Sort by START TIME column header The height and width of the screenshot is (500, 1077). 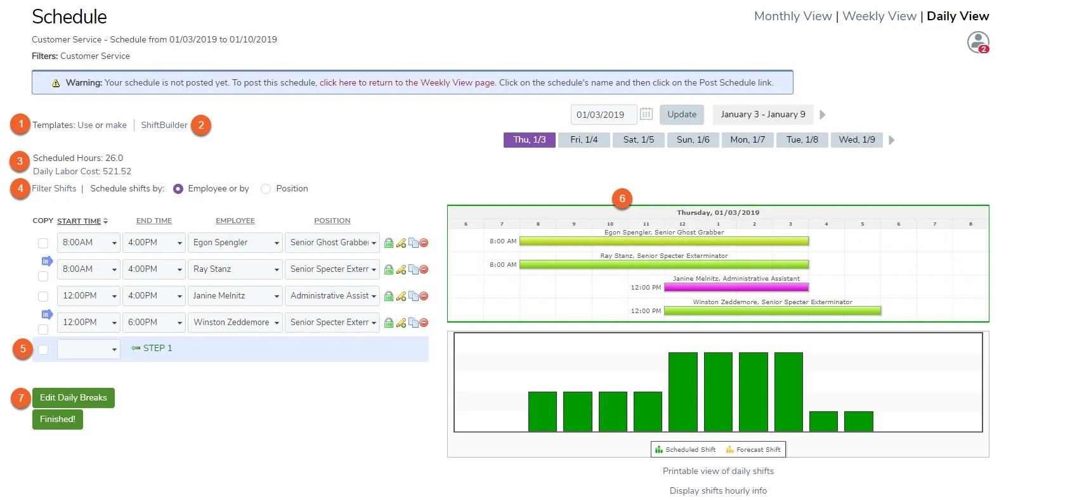82,221
